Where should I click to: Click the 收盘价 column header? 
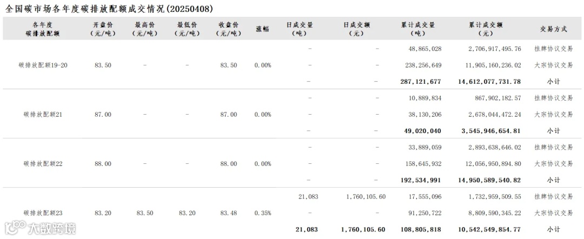(229, 29)
